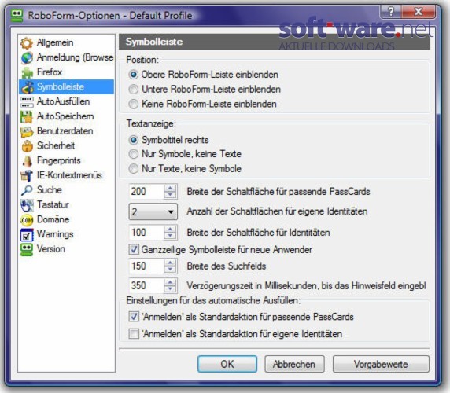This screenshot has width=450, height=393.
Task: Close the RoboForm-Optionen dialog
Action: coord(419,12)
